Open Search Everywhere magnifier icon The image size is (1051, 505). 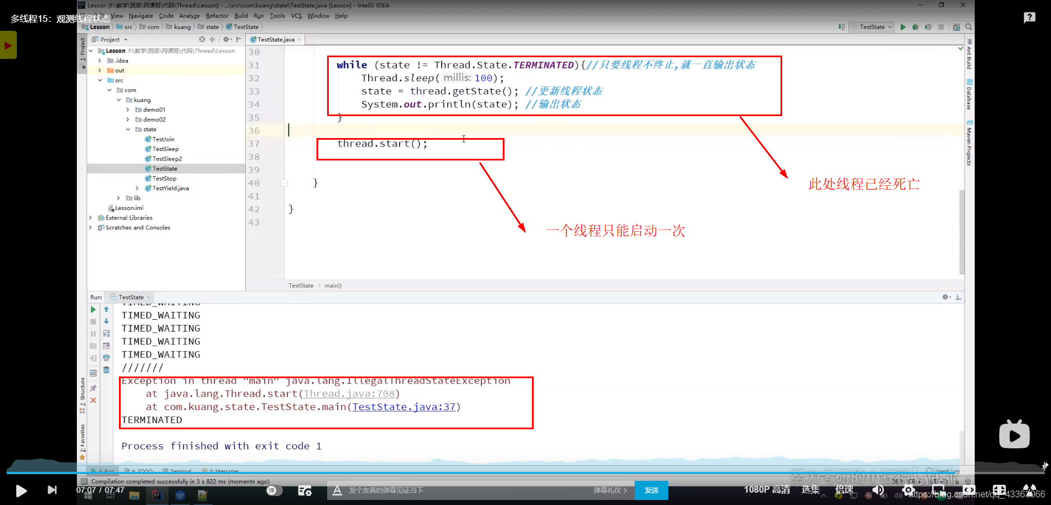click(969, 27)
